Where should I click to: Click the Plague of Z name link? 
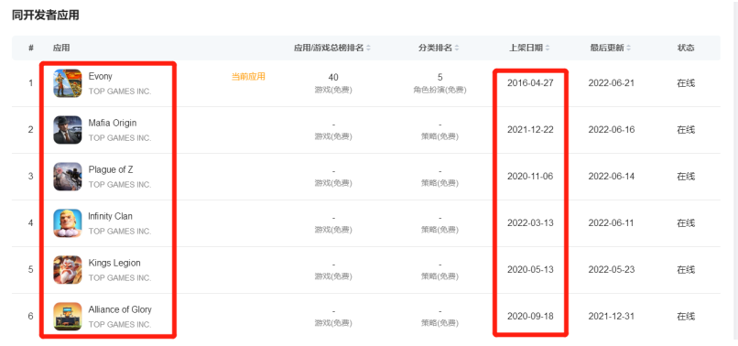coord(111,169)
